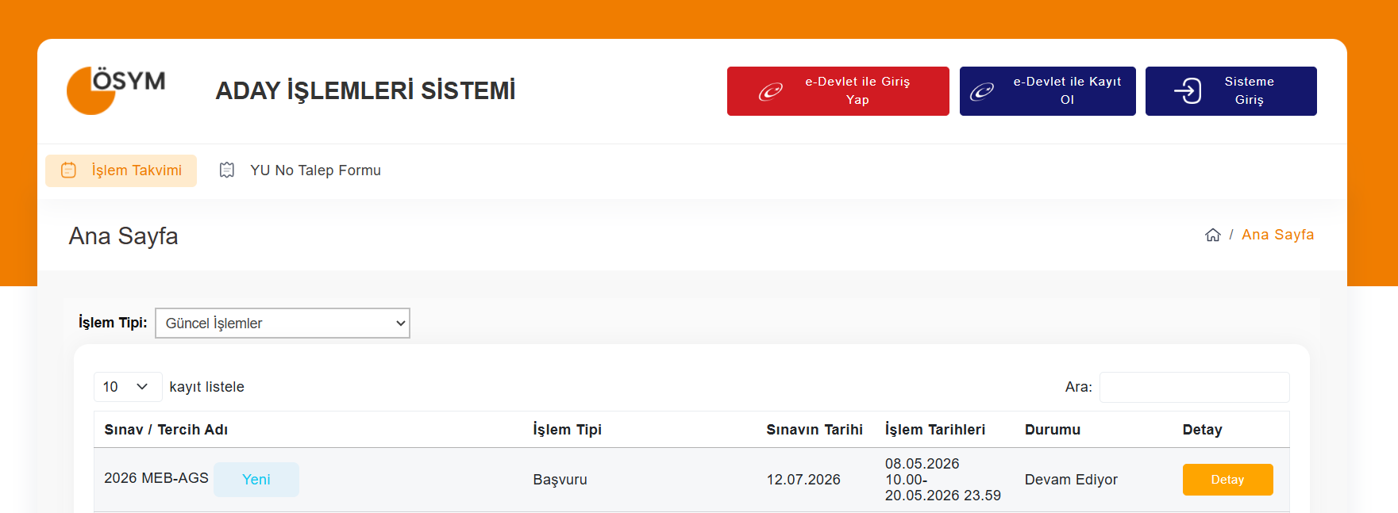Click the 08.05.2026 10.00 date range cell
Screen dimensions: 1398x513
point(943,480)
